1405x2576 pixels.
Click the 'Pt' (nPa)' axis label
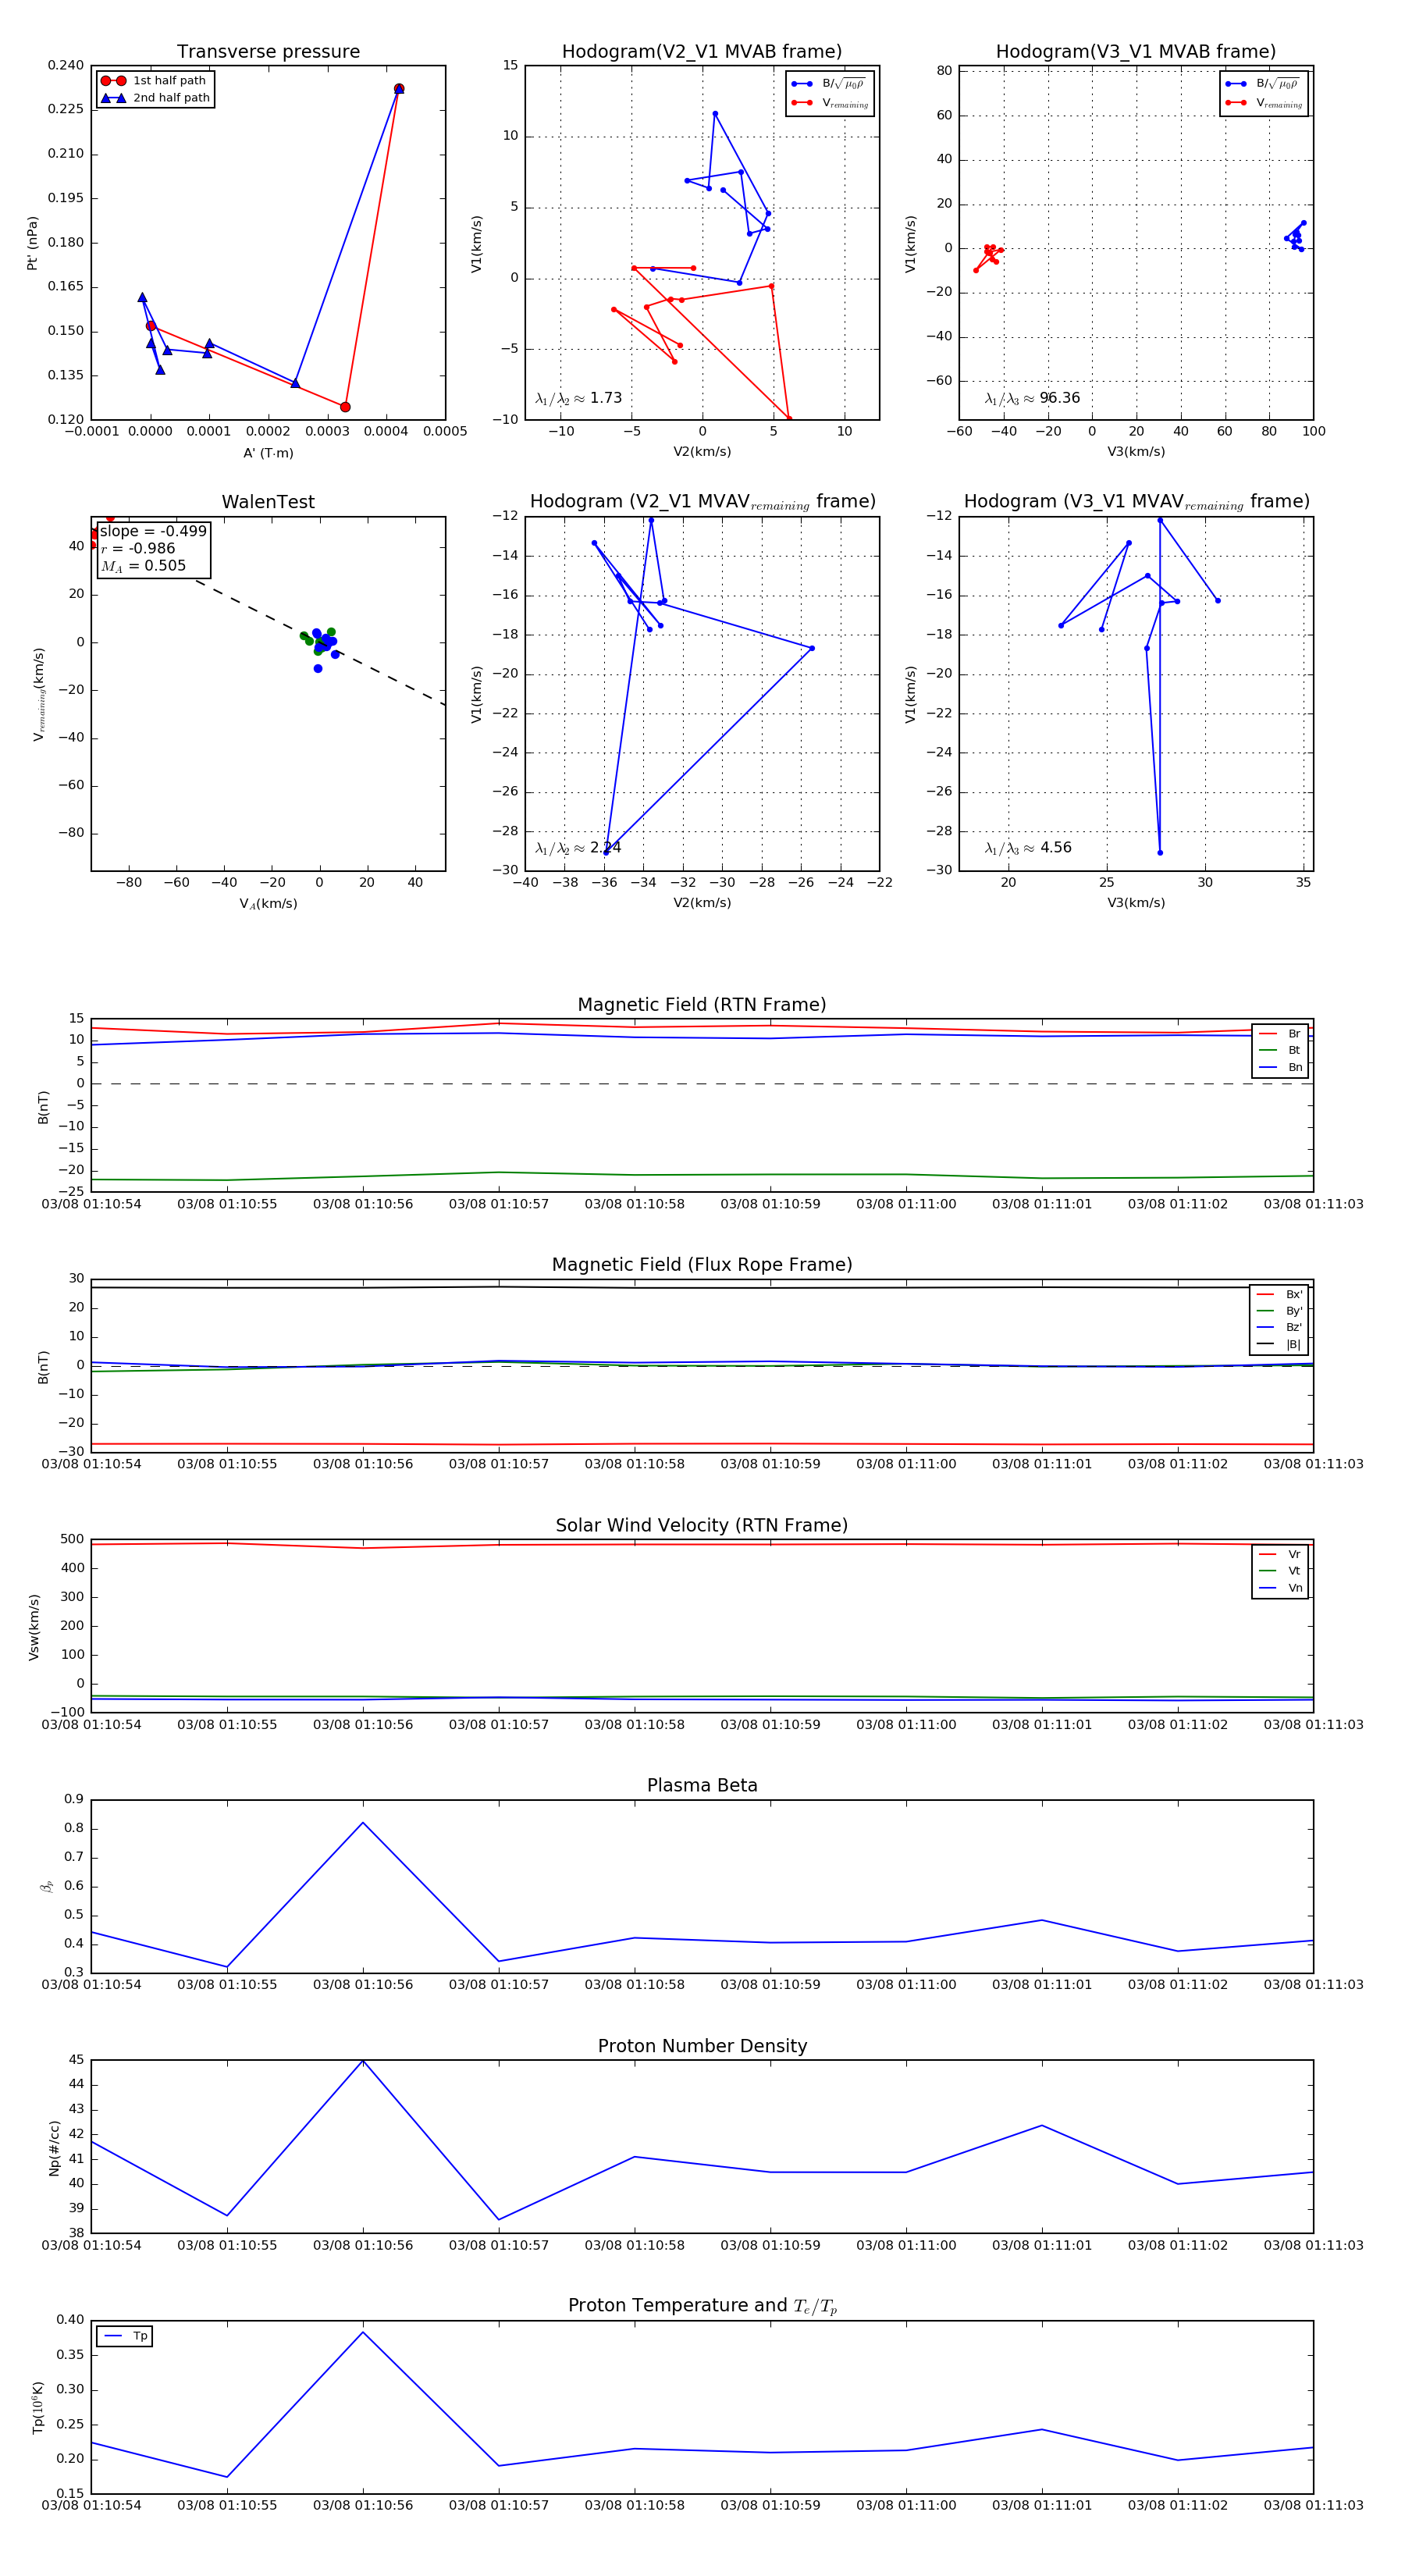(32, 243)
